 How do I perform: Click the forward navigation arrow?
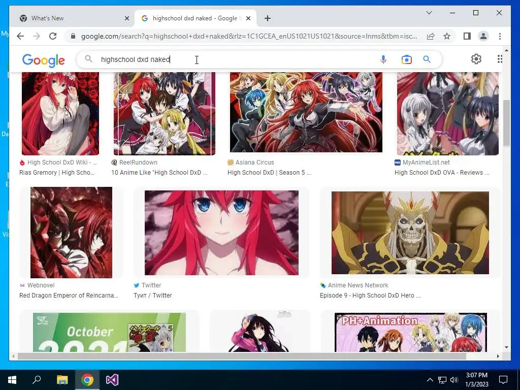[x=37, y=36]
